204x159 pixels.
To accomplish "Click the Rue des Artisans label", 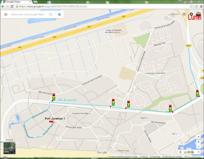I will 158,122.
